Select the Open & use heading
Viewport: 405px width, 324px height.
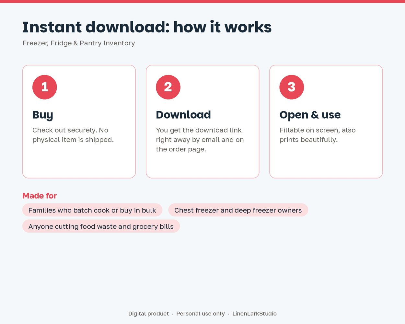(310, 115)
